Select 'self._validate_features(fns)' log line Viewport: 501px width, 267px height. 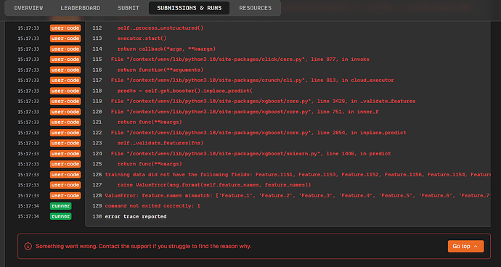160,143
